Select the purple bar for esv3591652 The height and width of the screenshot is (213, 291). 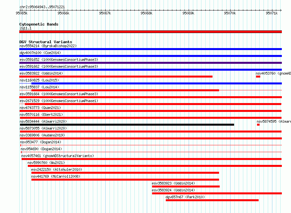tap(150, 63)
